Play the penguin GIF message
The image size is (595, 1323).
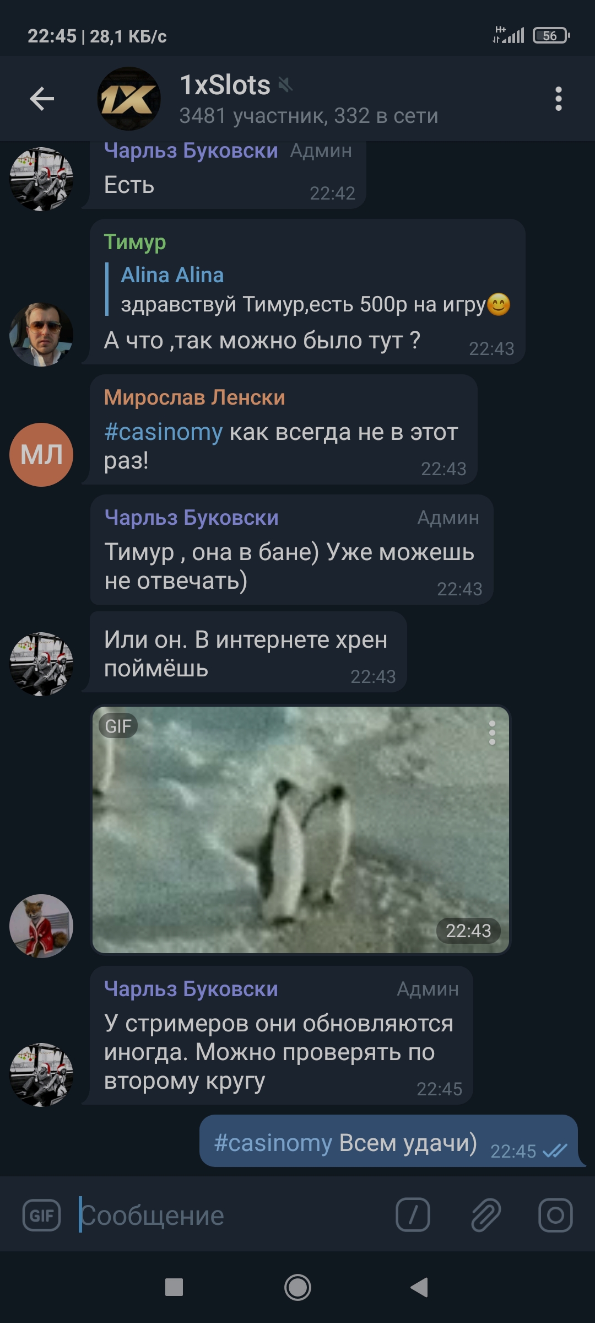pos(301,830)
